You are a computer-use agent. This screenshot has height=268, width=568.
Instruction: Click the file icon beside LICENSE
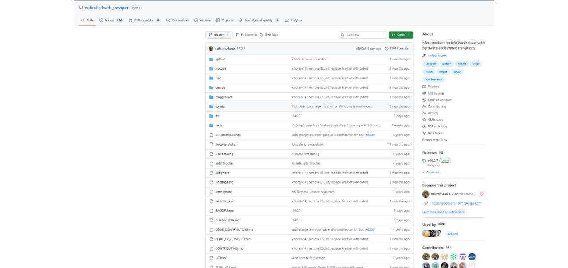[211, 258]
